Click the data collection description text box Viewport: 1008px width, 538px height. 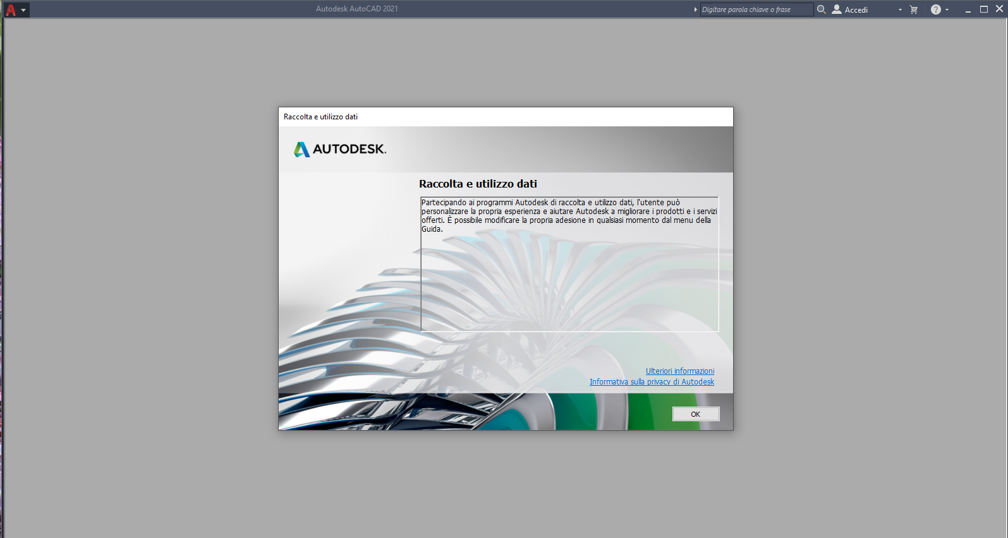coord(569,264)
